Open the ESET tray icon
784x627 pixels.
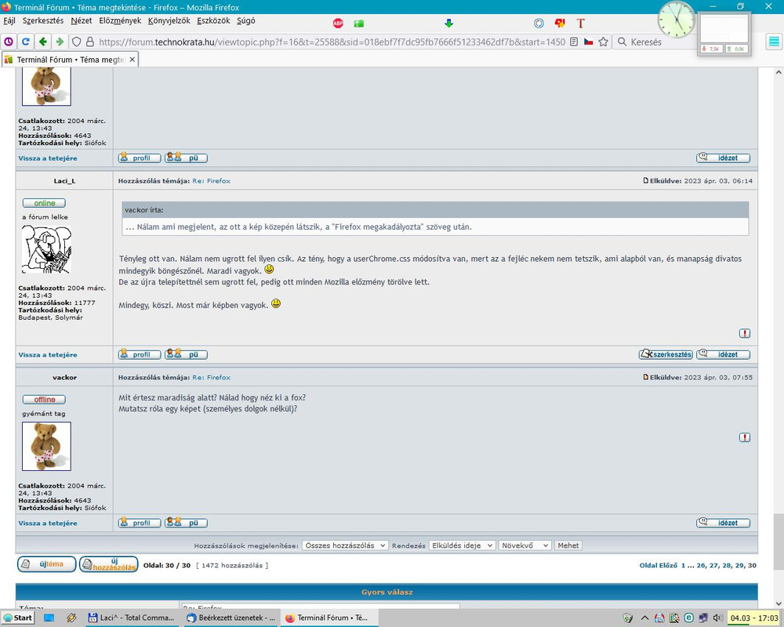[x=688, y=618]
